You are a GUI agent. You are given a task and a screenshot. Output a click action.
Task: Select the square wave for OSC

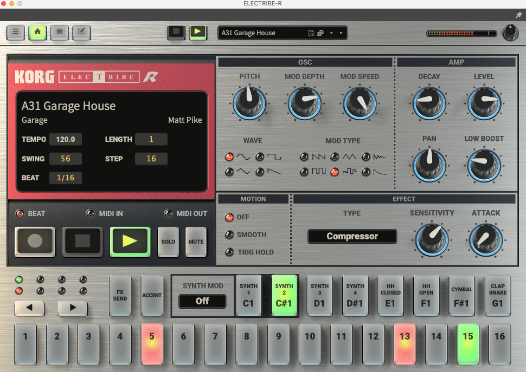click(259, 156)
